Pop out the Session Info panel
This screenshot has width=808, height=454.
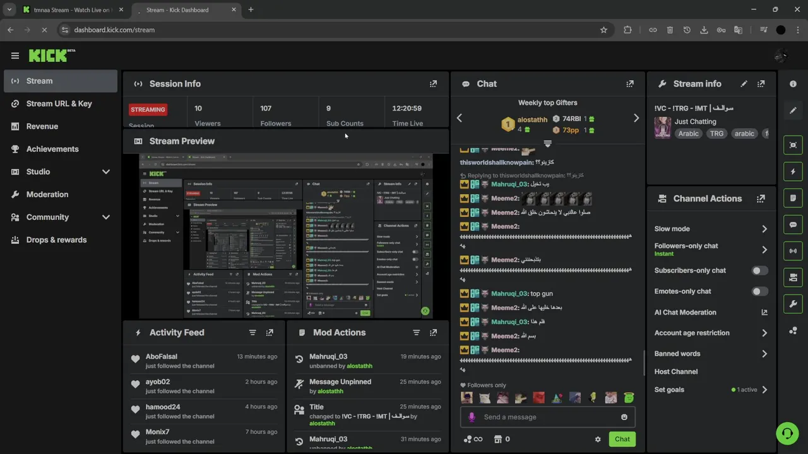(433, 84)
